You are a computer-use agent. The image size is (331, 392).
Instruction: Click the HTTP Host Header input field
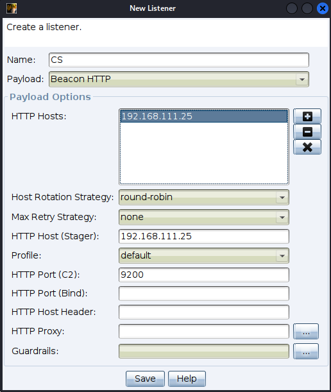pyautogui.click(x=204, y=312)
